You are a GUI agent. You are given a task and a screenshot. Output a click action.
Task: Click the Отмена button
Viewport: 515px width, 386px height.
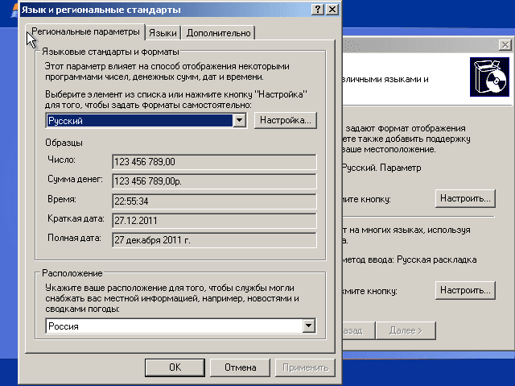tap(240, 367)
